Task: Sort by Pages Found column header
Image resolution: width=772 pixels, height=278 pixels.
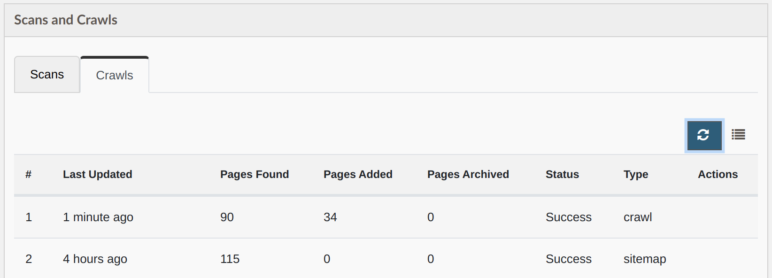Action: (255, 174)
